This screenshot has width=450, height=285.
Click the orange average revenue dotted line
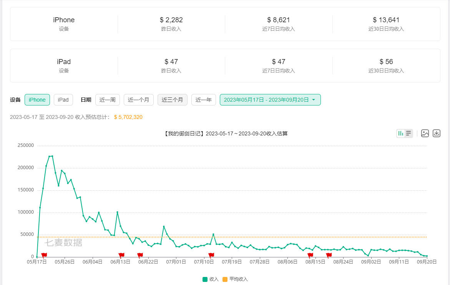click(x=269, y=237)
